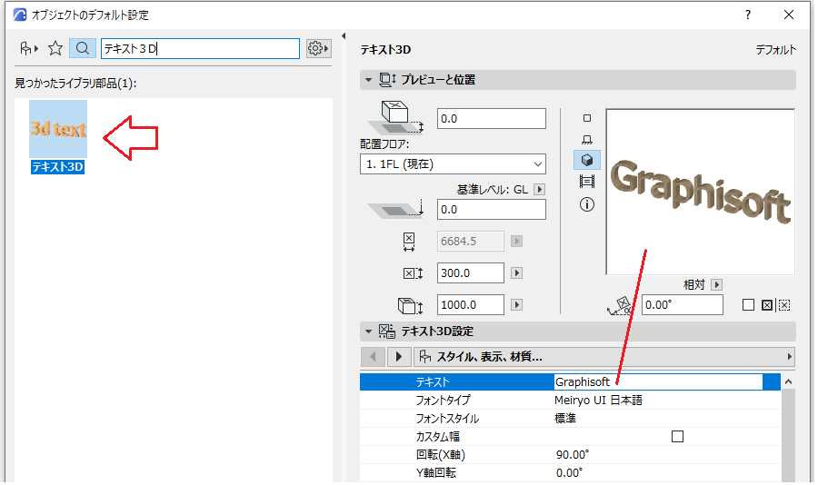The width and height of the screenshot is (818, 485).
Task: Open the 配置フロア 1FL dropdown
Action: [453, 164]
